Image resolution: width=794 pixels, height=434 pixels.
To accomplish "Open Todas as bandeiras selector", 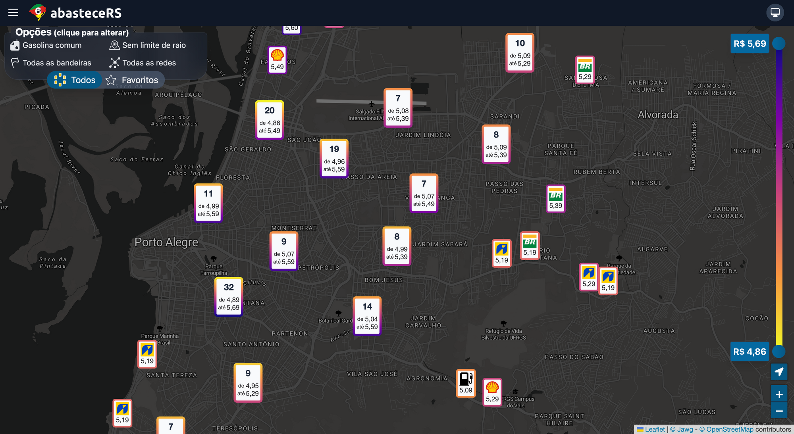I will tap(51, 63).
